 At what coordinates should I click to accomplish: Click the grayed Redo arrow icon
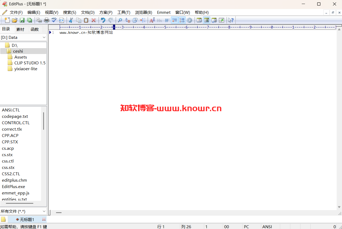tap(111, 20)
